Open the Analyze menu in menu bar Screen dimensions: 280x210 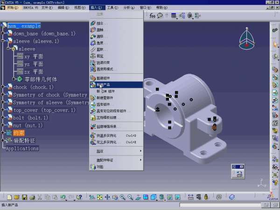coord(129,7)
